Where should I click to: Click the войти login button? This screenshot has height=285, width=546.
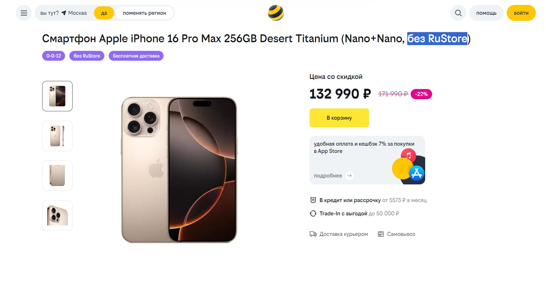521,13
